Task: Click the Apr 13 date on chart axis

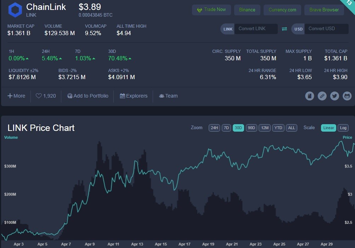Action: [x=137, y=244]
